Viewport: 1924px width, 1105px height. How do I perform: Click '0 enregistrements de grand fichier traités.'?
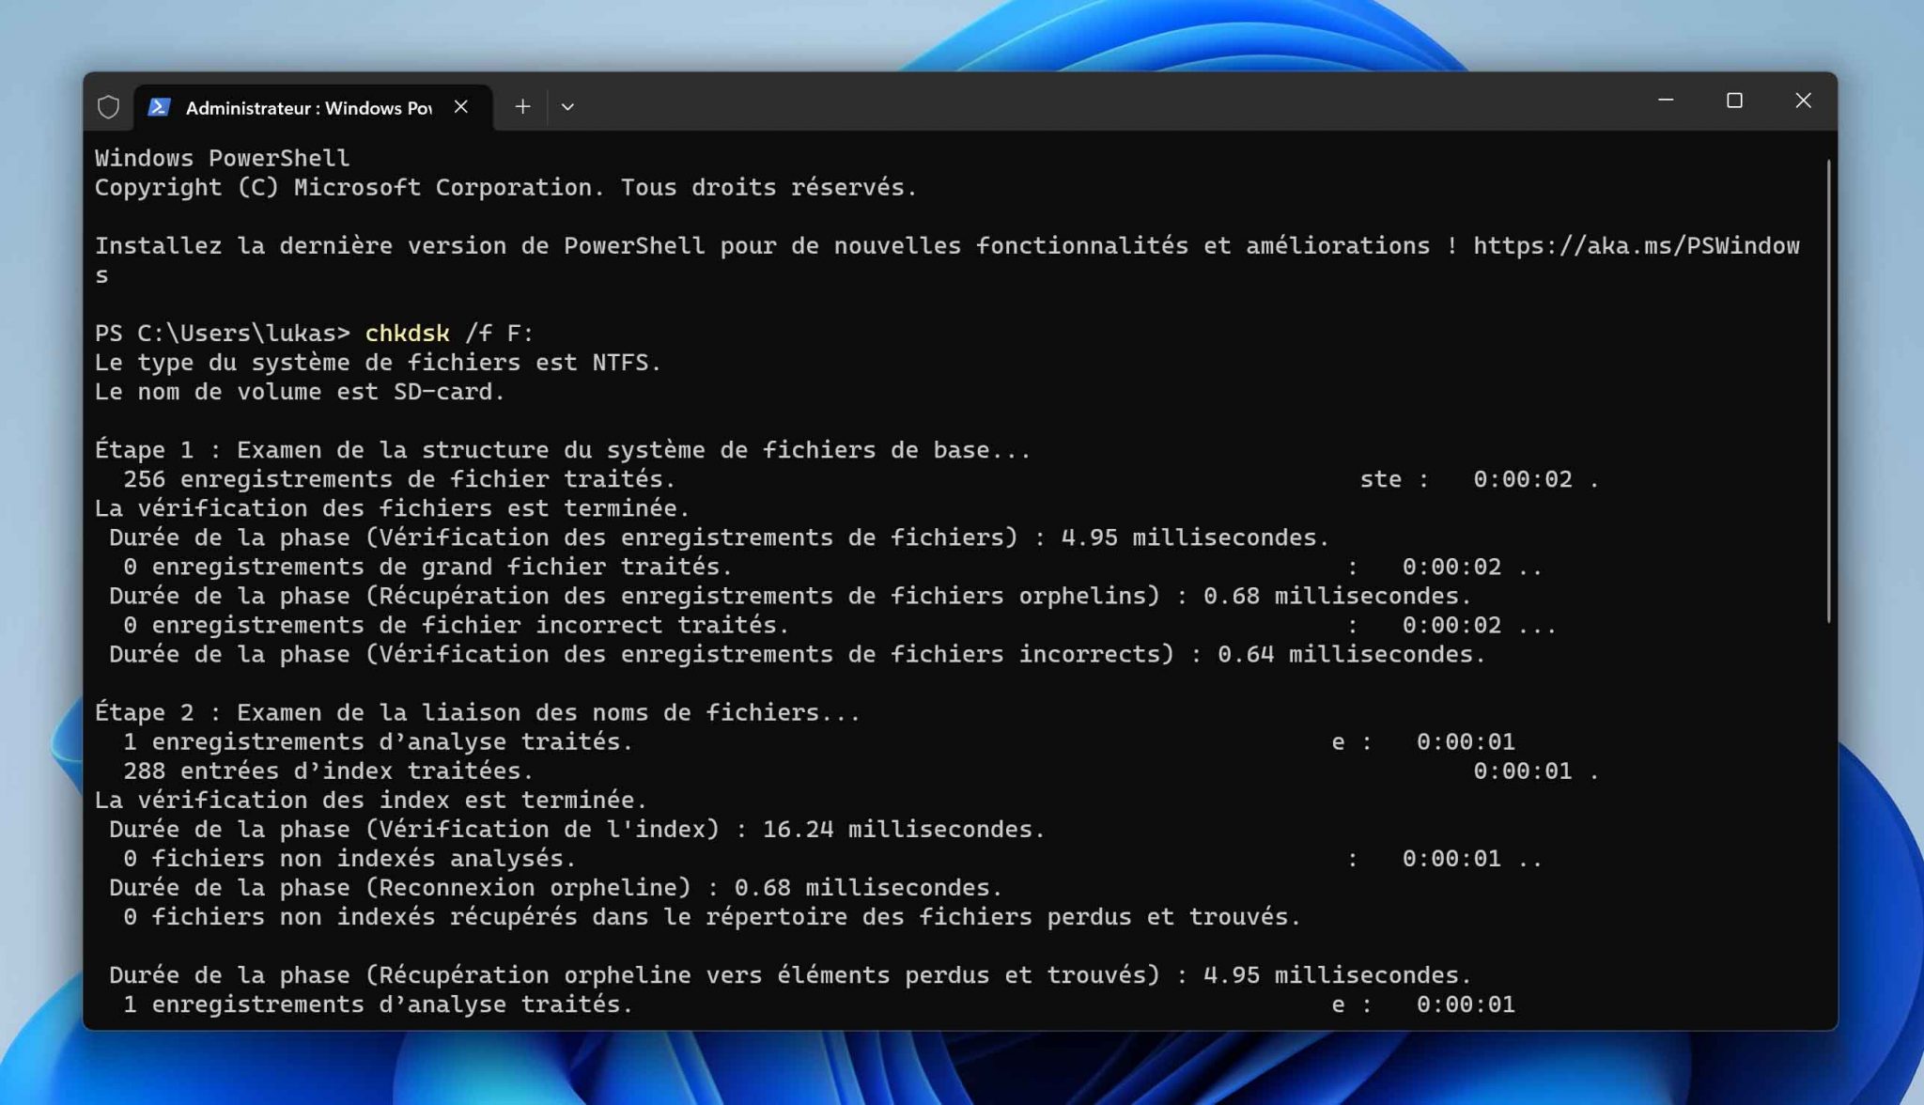[427, 567]
